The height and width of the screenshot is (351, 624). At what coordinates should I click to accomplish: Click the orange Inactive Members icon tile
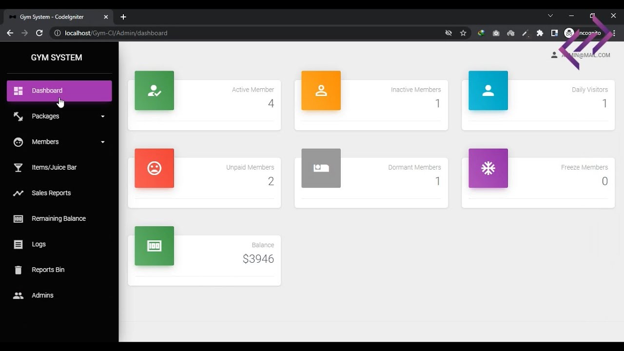(321, 91)
